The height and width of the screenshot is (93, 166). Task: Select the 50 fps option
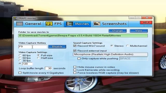tap(20, 58)
